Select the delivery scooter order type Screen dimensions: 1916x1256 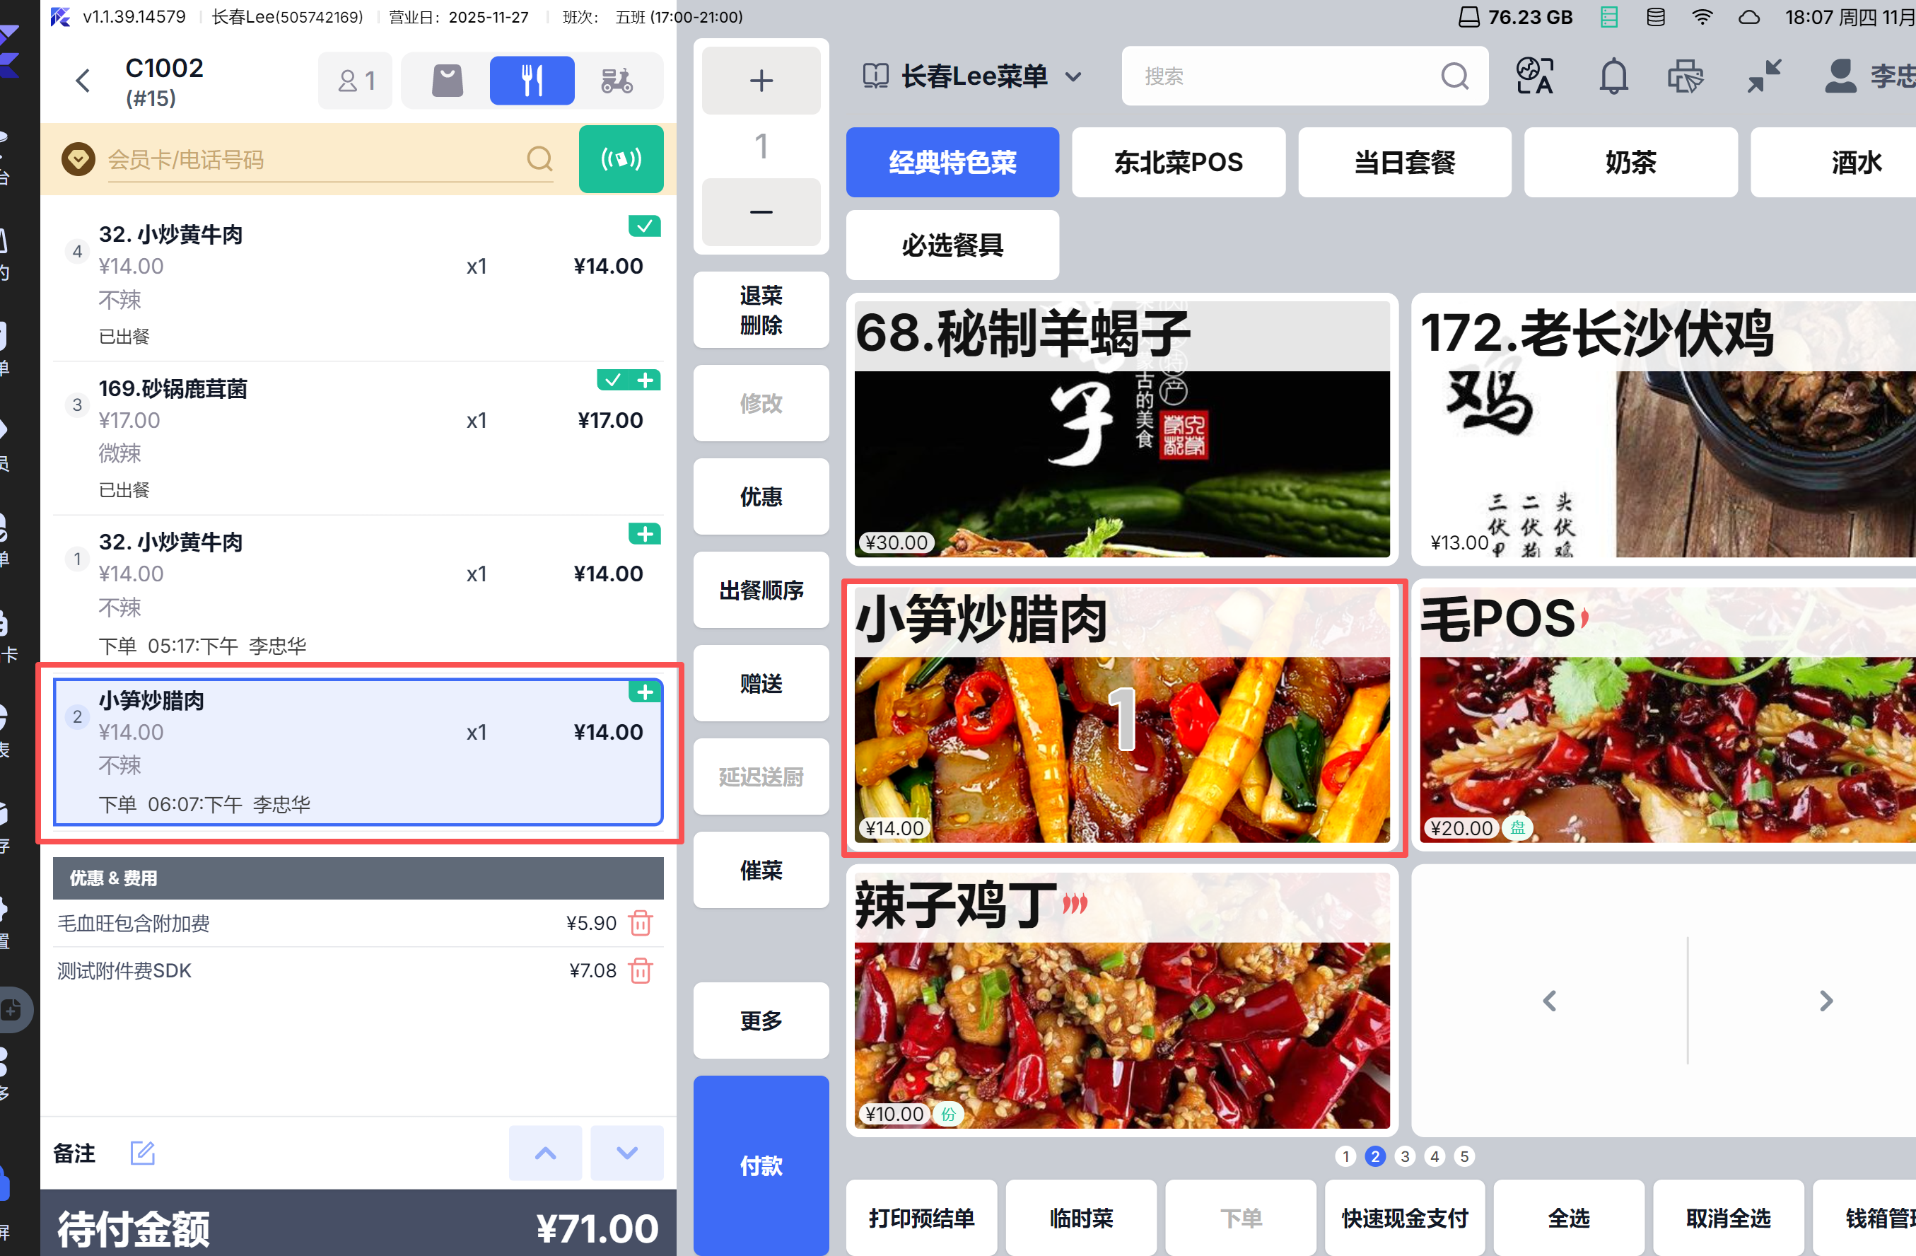(617, 81)
